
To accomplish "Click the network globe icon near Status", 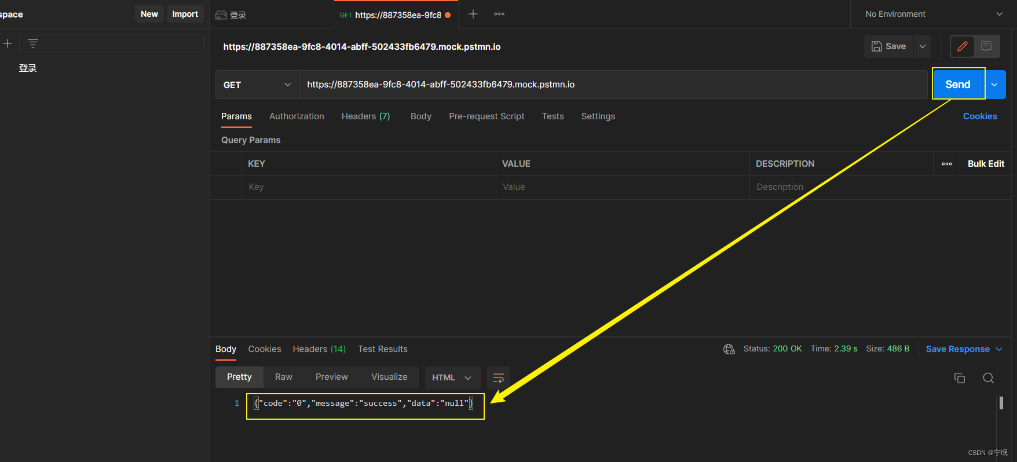I will click(729, 349).
